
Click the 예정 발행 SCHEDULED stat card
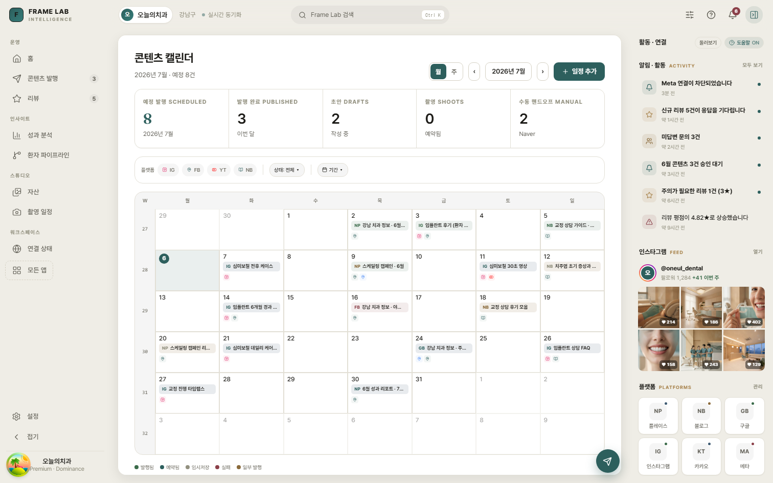(181, 119)
